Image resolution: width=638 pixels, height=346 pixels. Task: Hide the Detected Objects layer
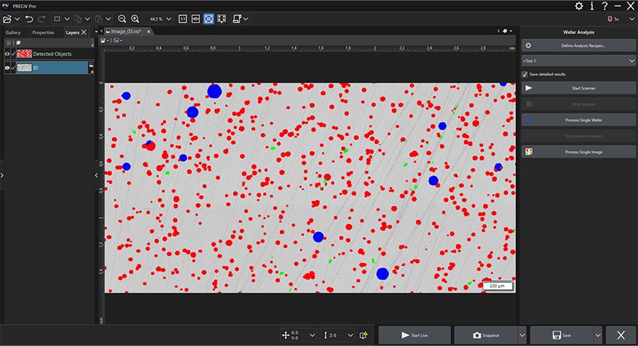pos(6,54)
